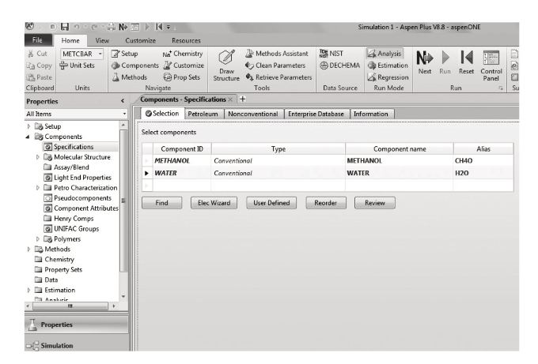
Task: Open Components in the Navigate group
Action: 135,65
